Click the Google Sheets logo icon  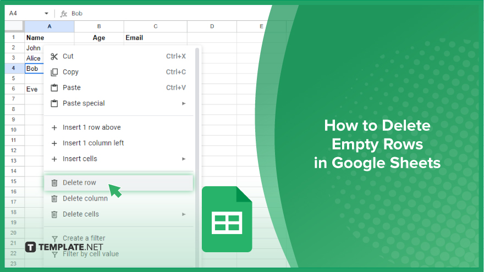(x=227, y=219)
